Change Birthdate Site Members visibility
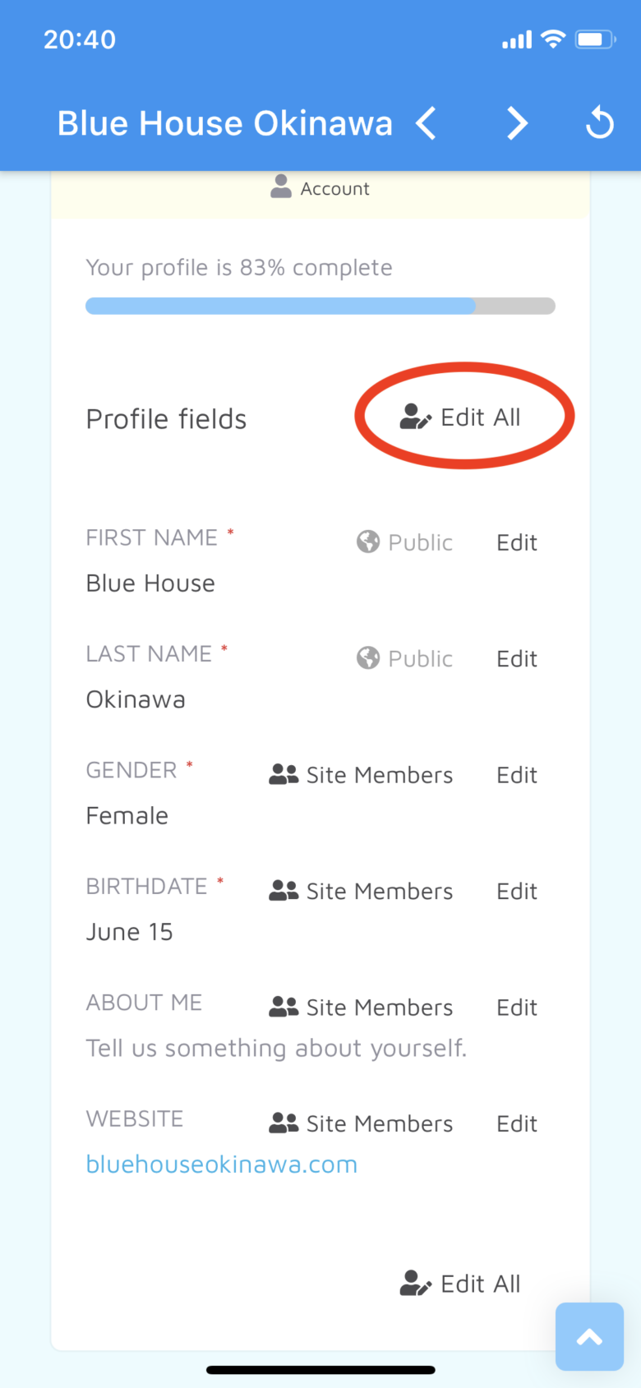Viewport: 641px width, 1388px height. [x=362, y=891]
